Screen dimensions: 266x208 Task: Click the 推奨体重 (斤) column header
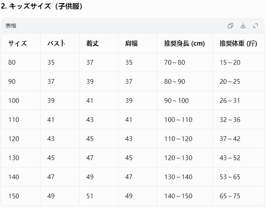(238, 44)
